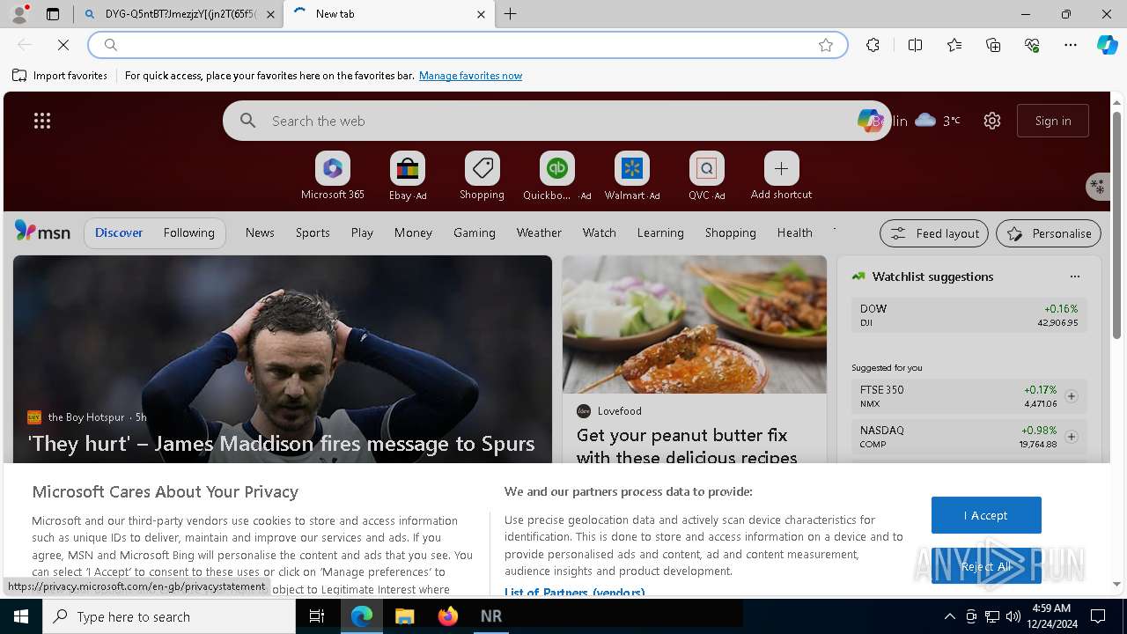Open Manage favorites now link
1127x634 pixels.
click(x=470, y=76)
